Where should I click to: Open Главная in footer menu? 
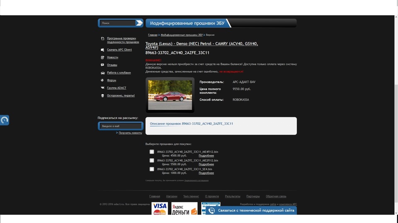(x=155, y=196)
